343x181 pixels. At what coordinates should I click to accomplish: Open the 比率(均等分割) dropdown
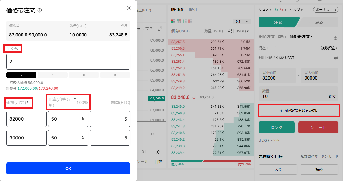pyautogui.click(x=62, y=102)
